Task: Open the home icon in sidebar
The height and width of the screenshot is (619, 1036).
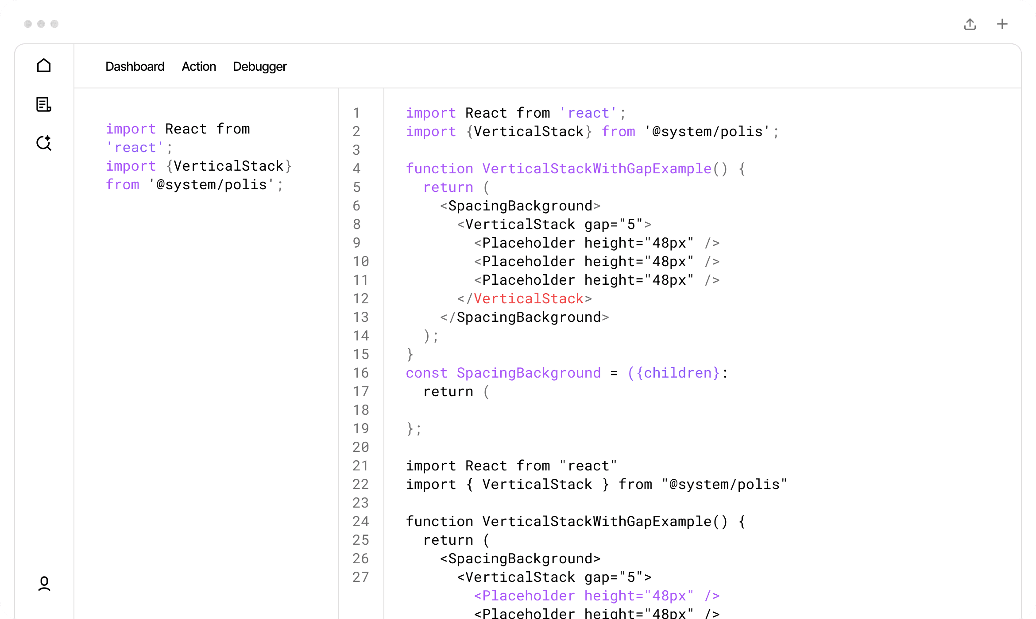Action: pyautogui.click(x=44, y=66)
